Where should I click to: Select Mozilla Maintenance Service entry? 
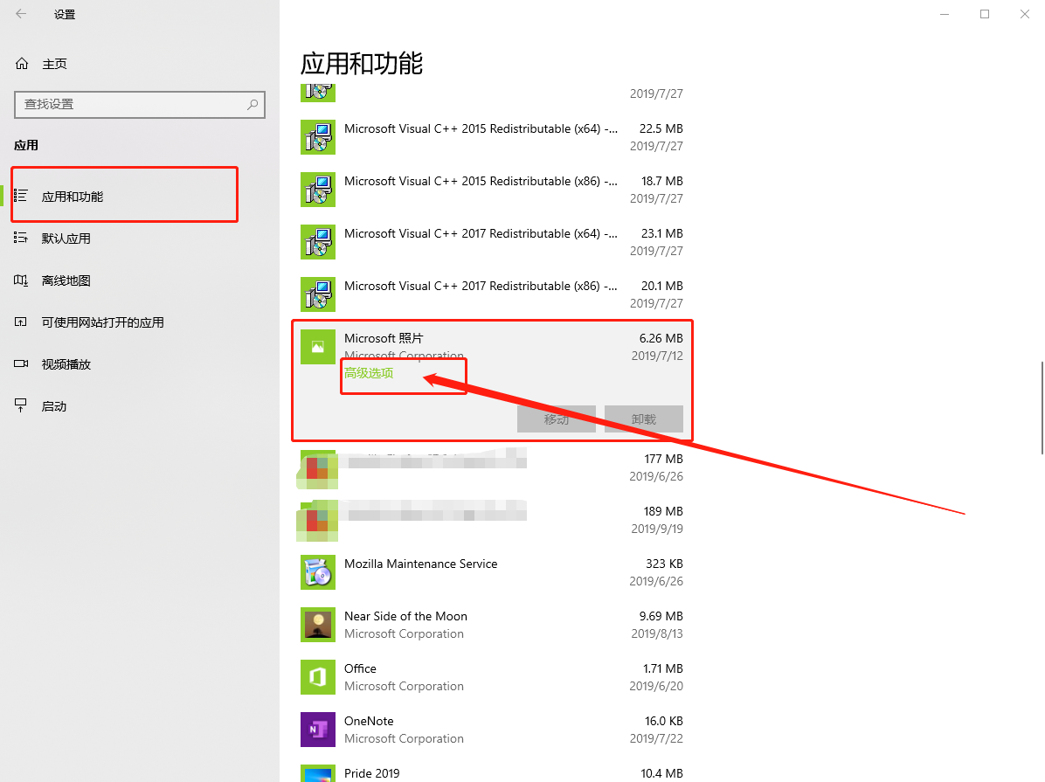point(421,564)
